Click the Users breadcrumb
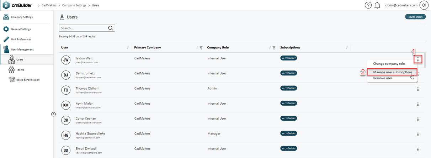The image size is (431, 158). coord(96,5)
